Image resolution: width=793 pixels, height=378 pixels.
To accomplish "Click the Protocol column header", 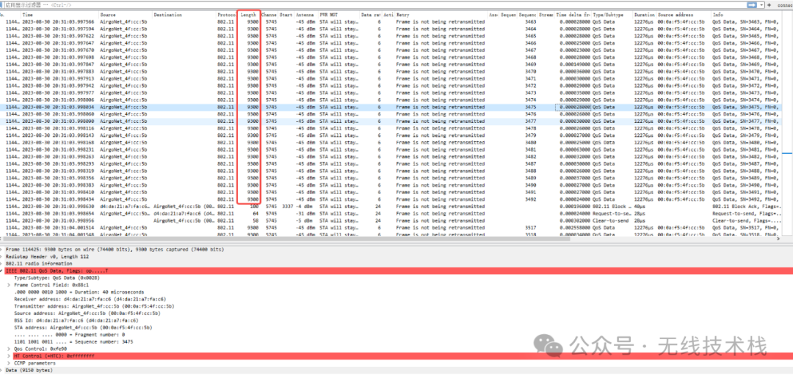I will click(227, 15).
